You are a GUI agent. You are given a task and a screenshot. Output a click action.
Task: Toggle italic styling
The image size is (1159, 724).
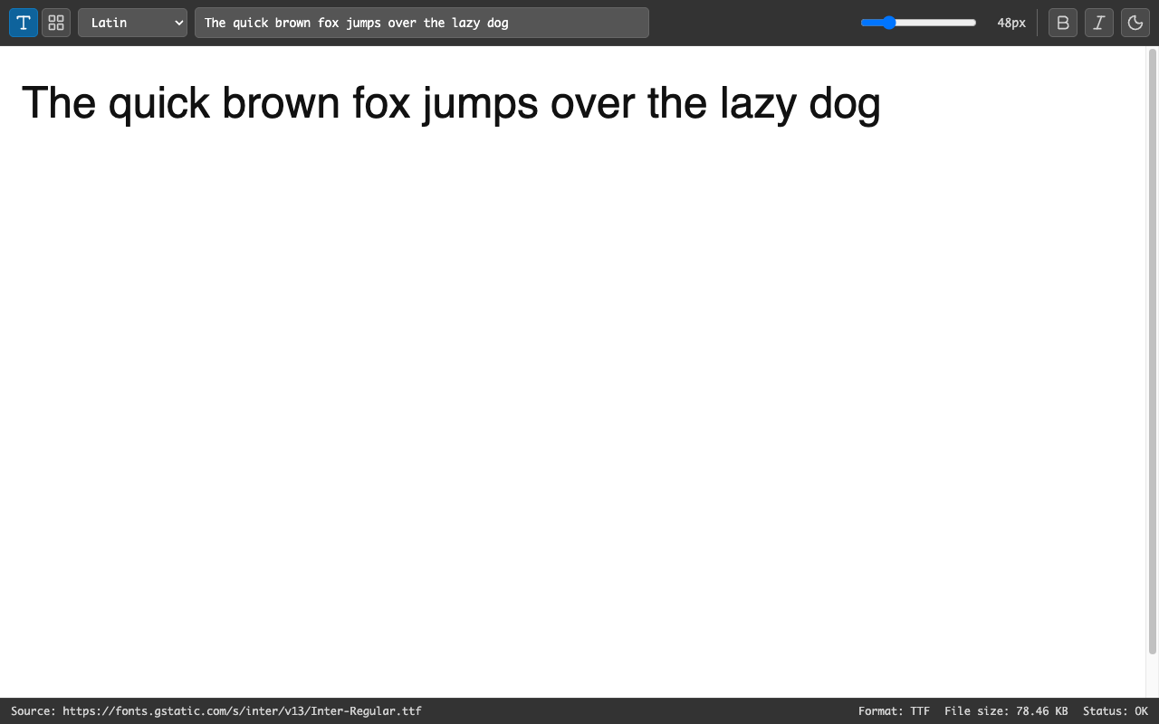tap(1099, 23)
